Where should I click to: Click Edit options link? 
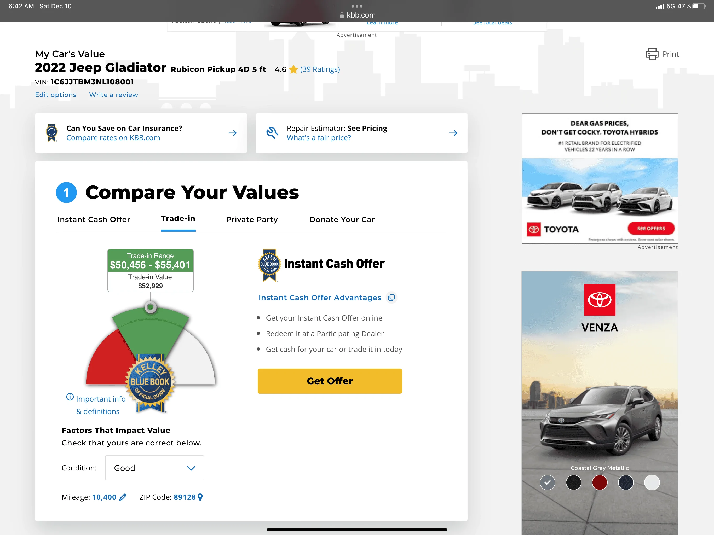coord(56,95)
